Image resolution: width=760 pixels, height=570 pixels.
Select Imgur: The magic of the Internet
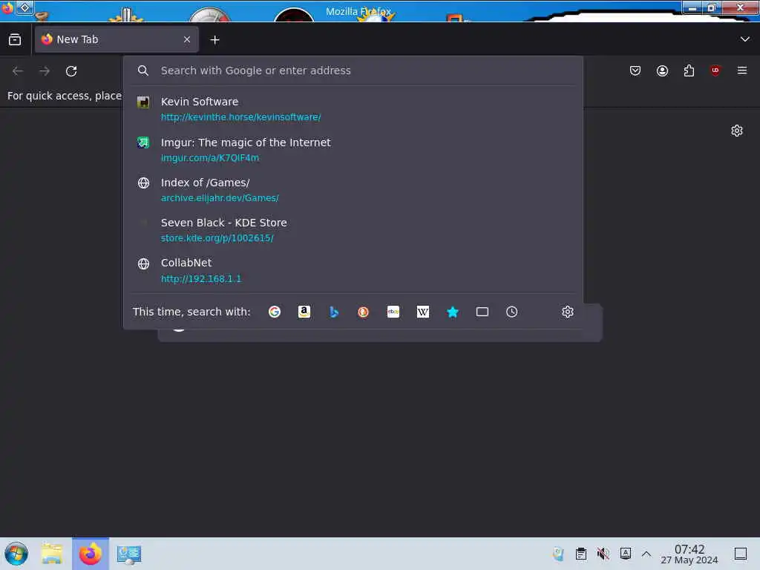(x=353, y=150)
